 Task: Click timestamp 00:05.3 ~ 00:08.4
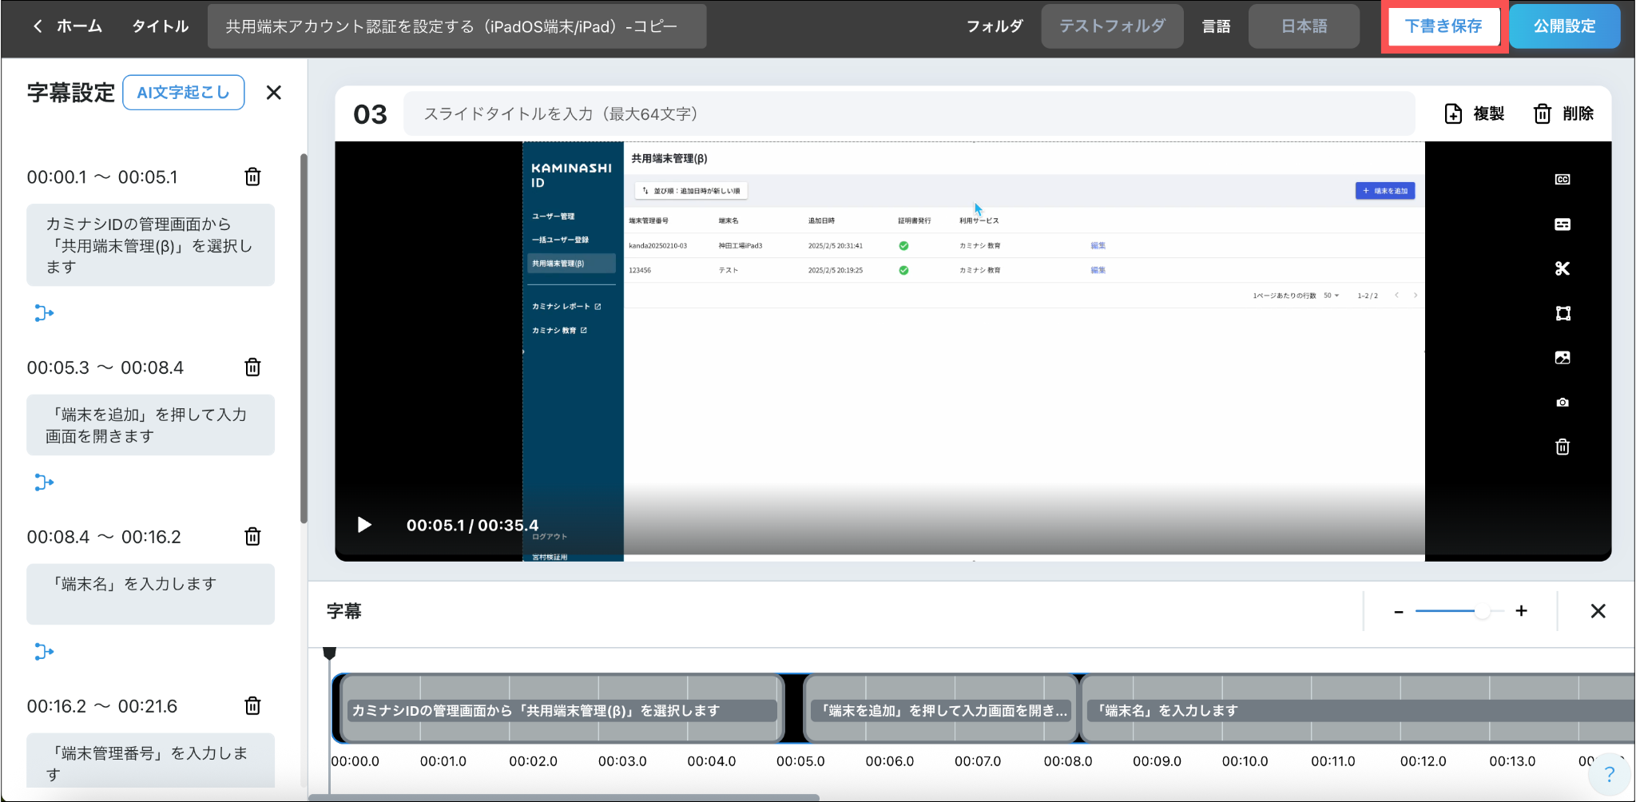(x=105, y=367)
